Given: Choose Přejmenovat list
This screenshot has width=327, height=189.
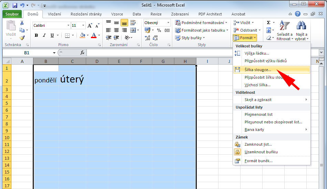Looking at the screenshot, I should pyautogui.click(x=272, y=114).
